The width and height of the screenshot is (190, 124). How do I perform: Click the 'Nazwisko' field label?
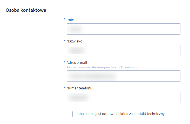[x=74, y=41]
